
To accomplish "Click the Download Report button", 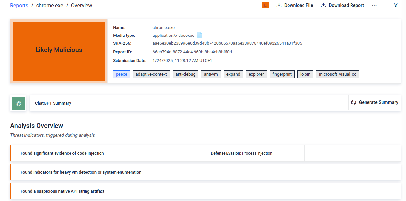I will (342, 5).
